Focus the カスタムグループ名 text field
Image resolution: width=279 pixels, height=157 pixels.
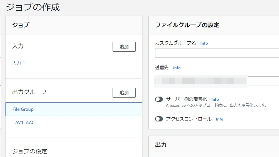[x=217, y=53]
